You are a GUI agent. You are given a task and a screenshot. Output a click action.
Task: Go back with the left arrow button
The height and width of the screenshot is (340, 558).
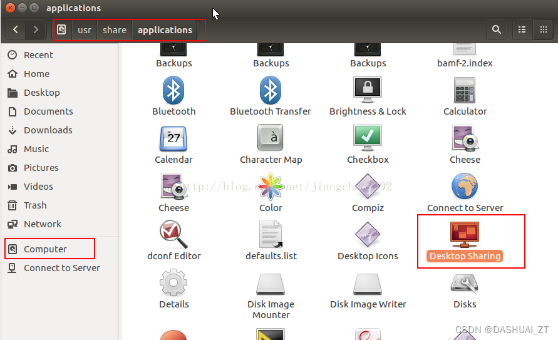16,29
